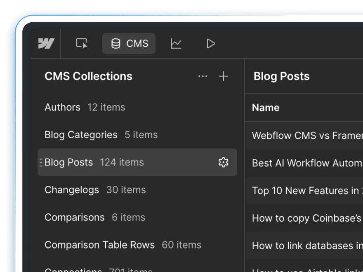Screen dimensions: 363x272
Task: Click the 12 items count label
Action: 106,107
